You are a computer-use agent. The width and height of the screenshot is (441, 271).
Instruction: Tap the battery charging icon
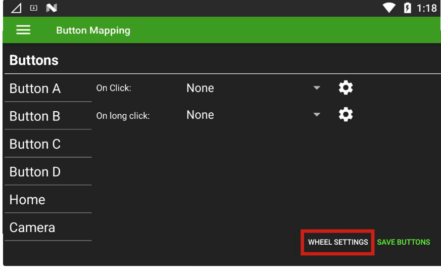click(407, 8)
